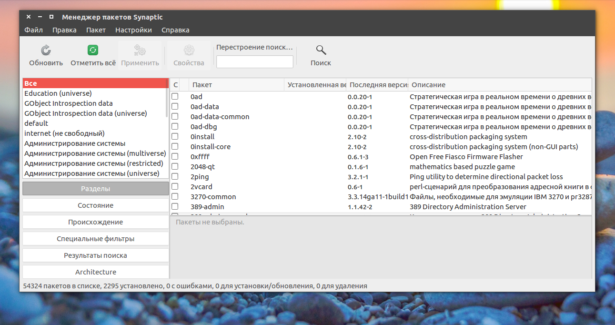
Task: Click the green Отметить всё icon
Action: [93, 50]
